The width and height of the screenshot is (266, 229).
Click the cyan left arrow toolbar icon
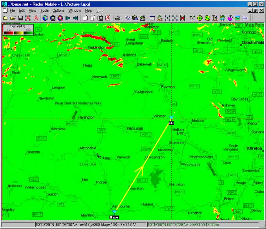point(68,18)
